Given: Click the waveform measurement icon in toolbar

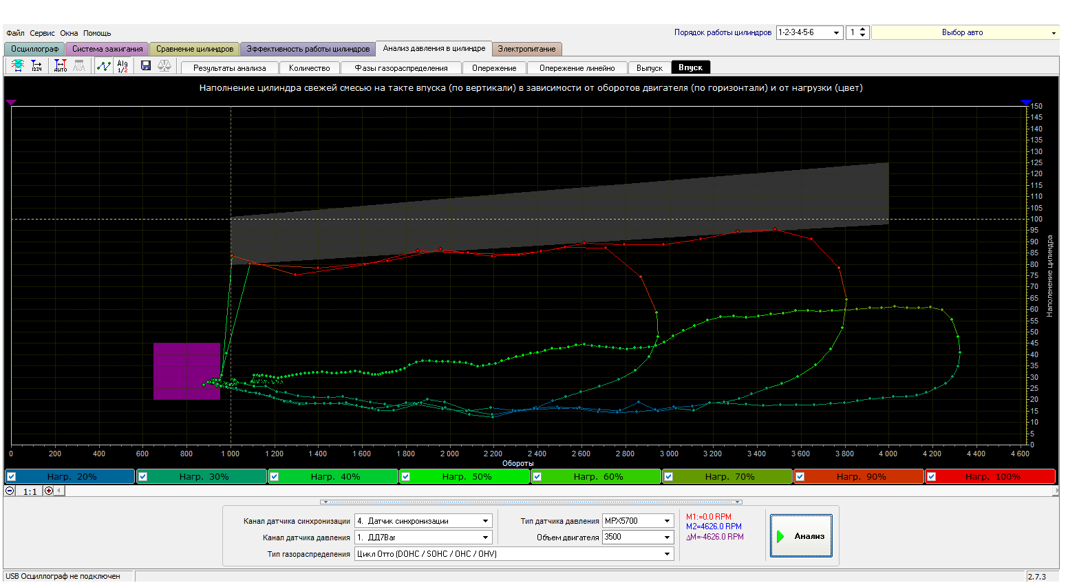Looking at the screenshot, I should tap(18, 65).
